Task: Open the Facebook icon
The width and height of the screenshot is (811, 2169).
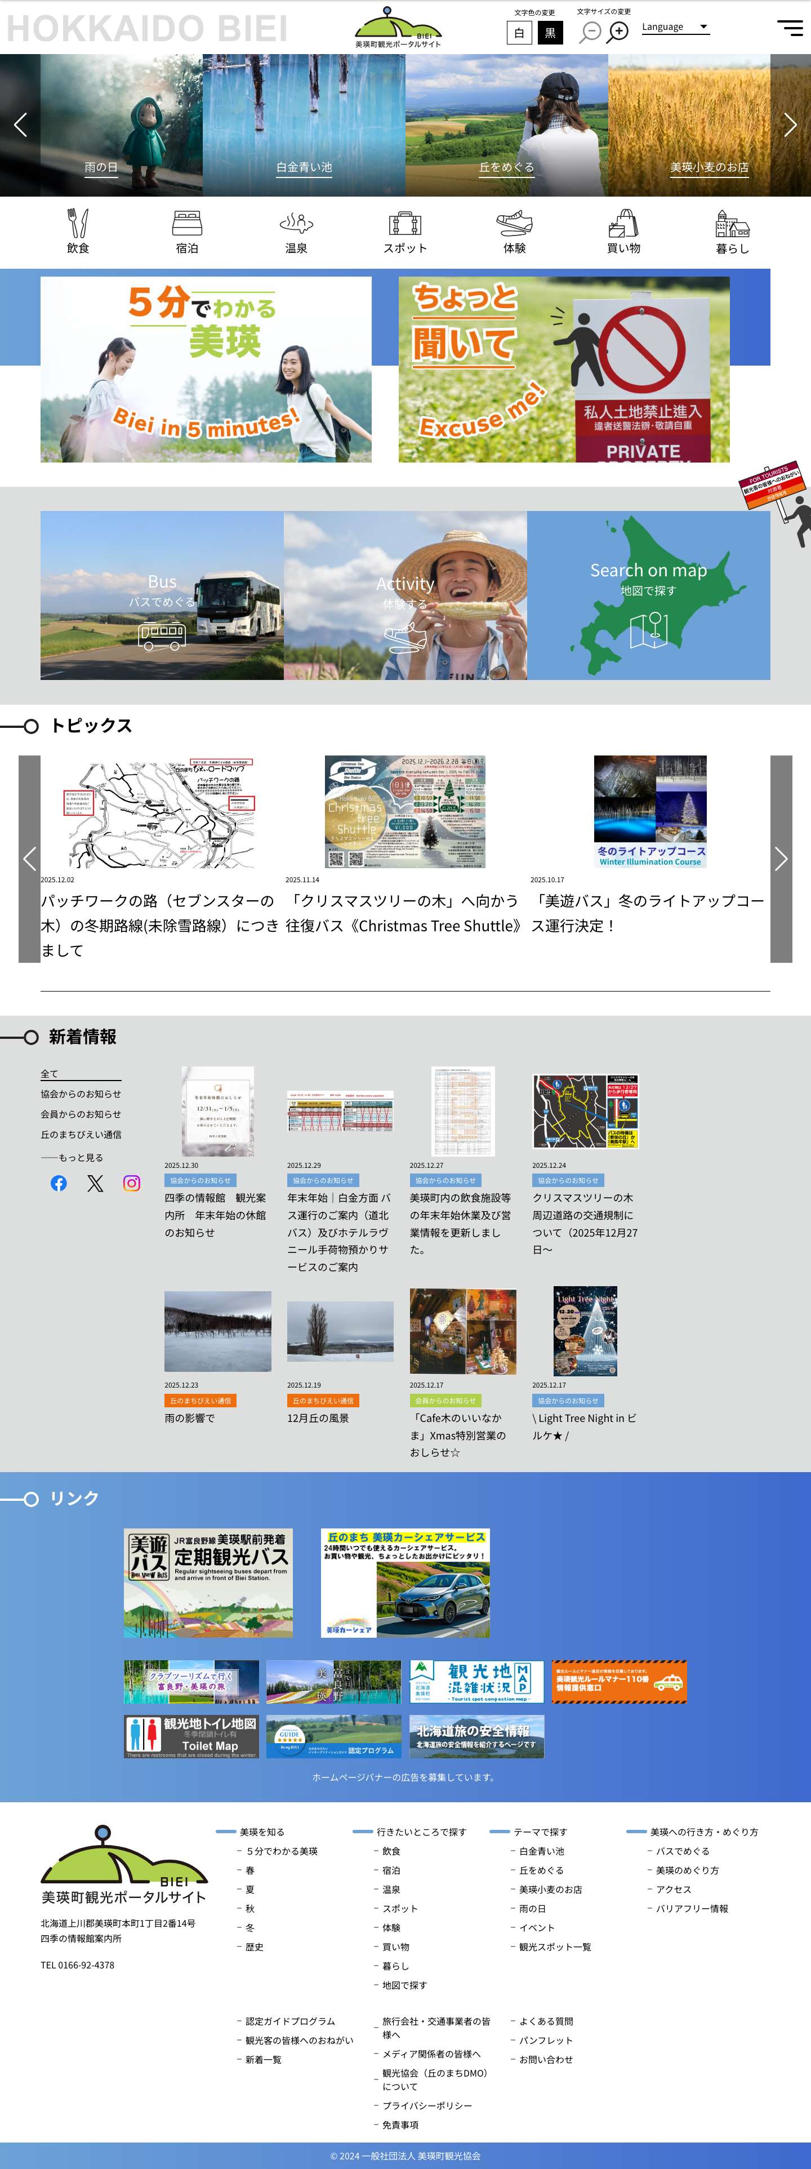Action: click(x=58, y=1183)
